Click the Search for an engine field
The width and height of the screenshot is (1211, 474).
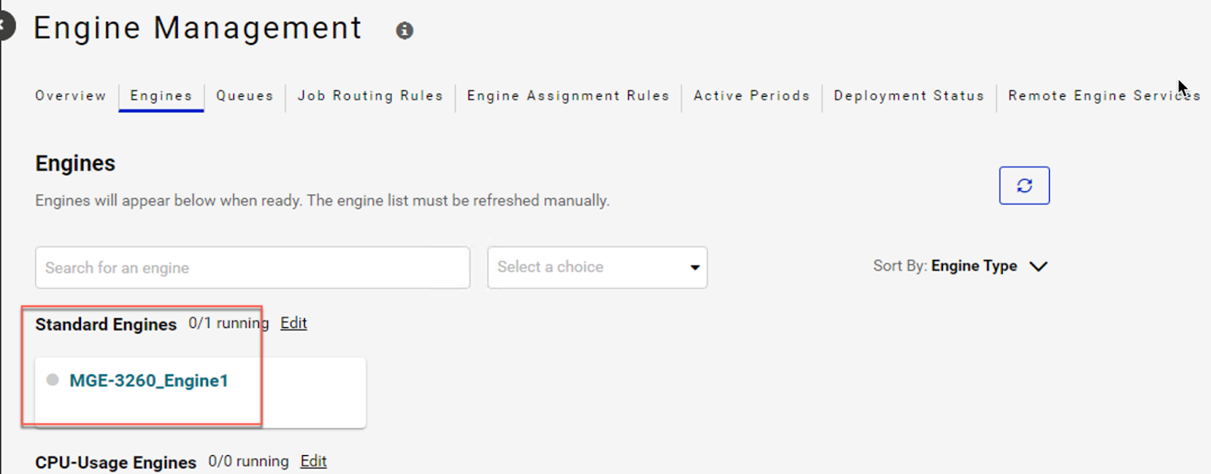coord(252,268)
